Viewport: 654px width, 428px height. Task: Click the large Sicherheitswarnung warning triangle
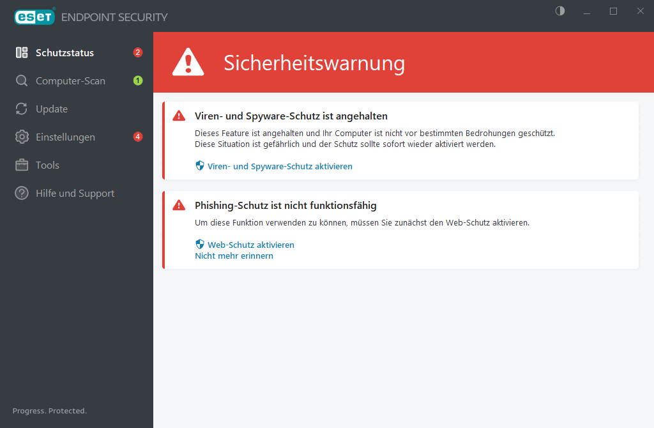tap(188, 61)
